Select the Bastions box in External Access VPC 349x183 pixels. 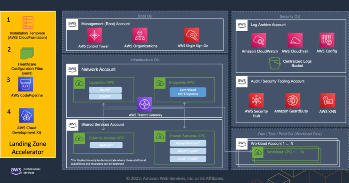point(106,145)
